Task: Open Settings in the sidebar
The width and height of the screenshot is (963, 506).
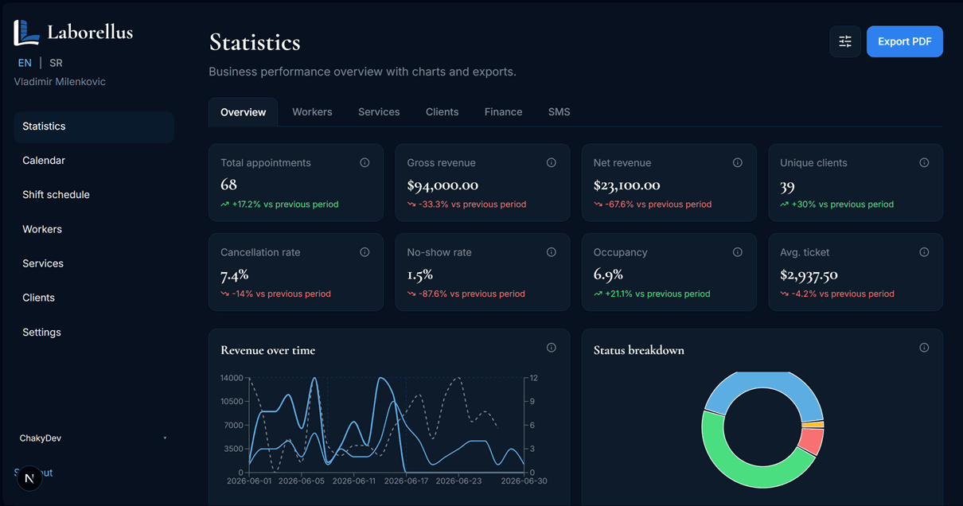Action: tap(94, 333)
